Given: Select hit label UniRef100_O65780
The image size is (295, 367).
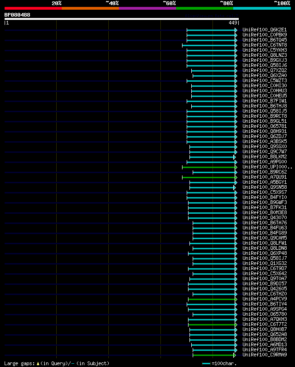Looking at the screenshot, I should [x=265, y=314].
